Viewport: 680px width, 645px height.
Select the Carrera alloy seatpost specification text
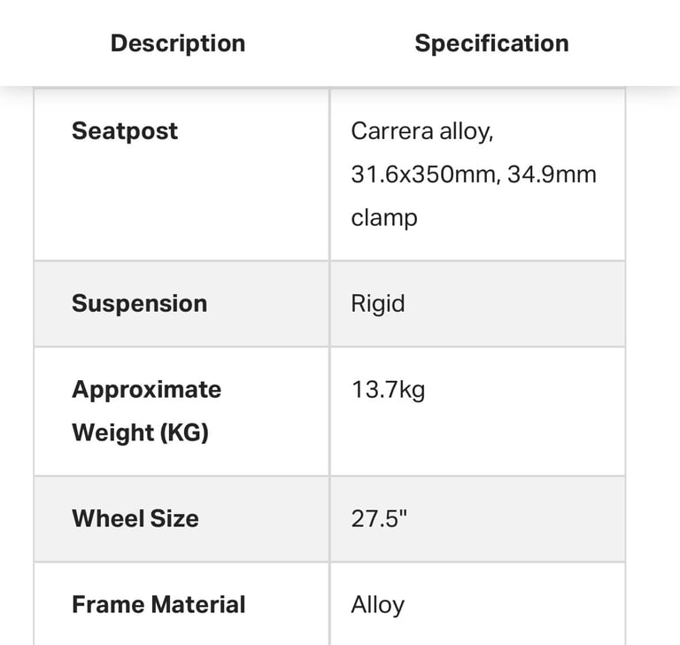422,131
